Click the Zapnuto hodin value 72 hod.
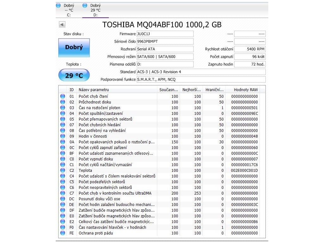This screenshot has height=243, width=324. pyautogui.click(x=250, y=64)
